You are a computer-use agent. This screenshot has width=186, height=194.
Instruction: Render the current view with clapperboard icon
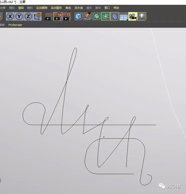pos(49,17)
